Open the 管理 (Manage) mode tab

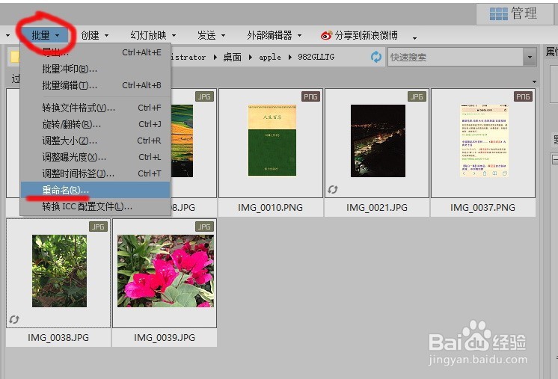[x=514, y=13]
